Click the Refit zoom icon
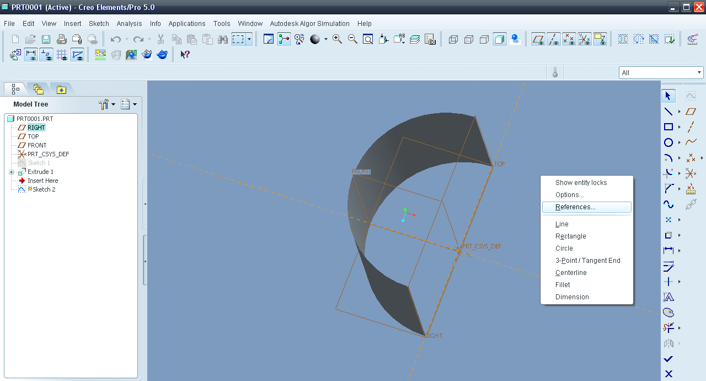This screenshot has width=706, height=381. tap(368, 39)
